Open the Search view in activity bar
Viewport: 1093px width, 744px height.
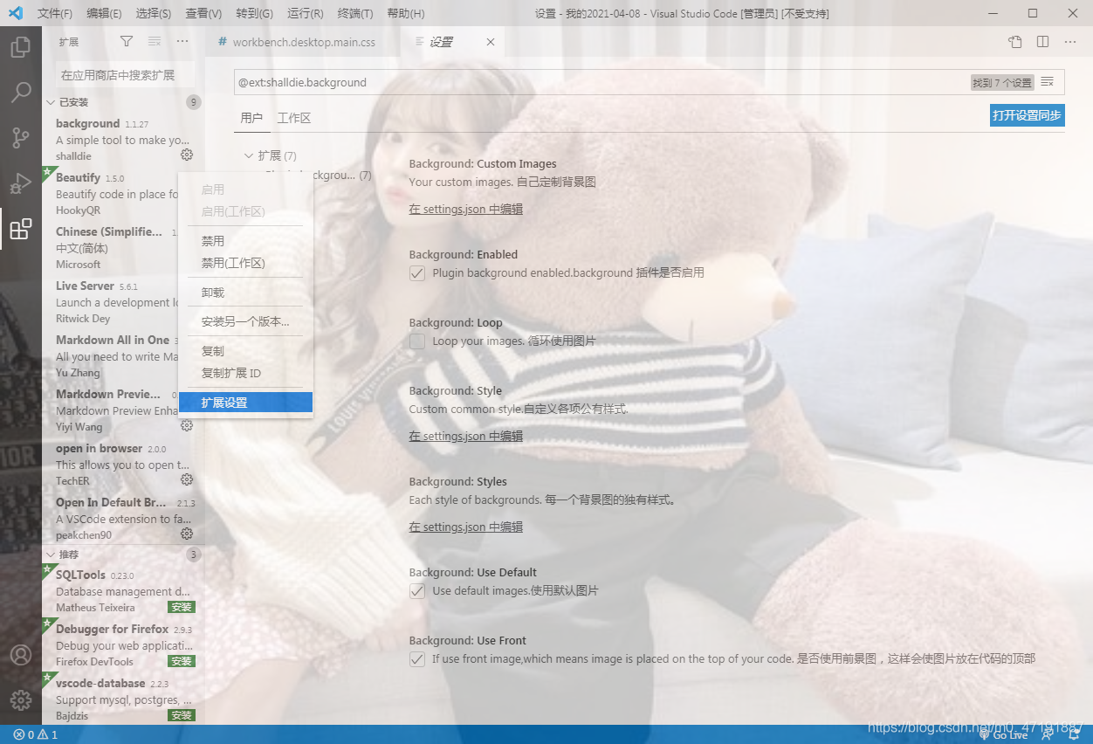[x=20, y=92]
